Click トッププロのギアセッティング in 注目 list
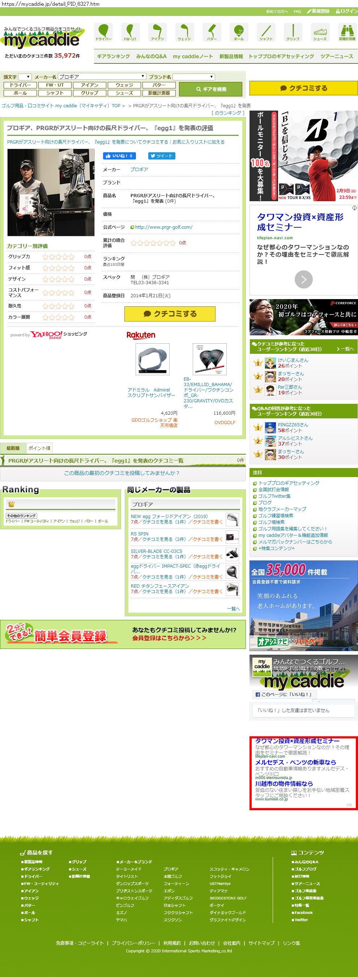The height and width of the screenshot is (977, 358). (x=289, y=483)
